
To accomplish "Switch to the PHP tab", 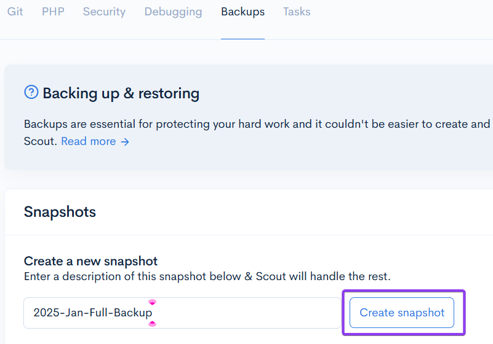I will click(53, 12).
